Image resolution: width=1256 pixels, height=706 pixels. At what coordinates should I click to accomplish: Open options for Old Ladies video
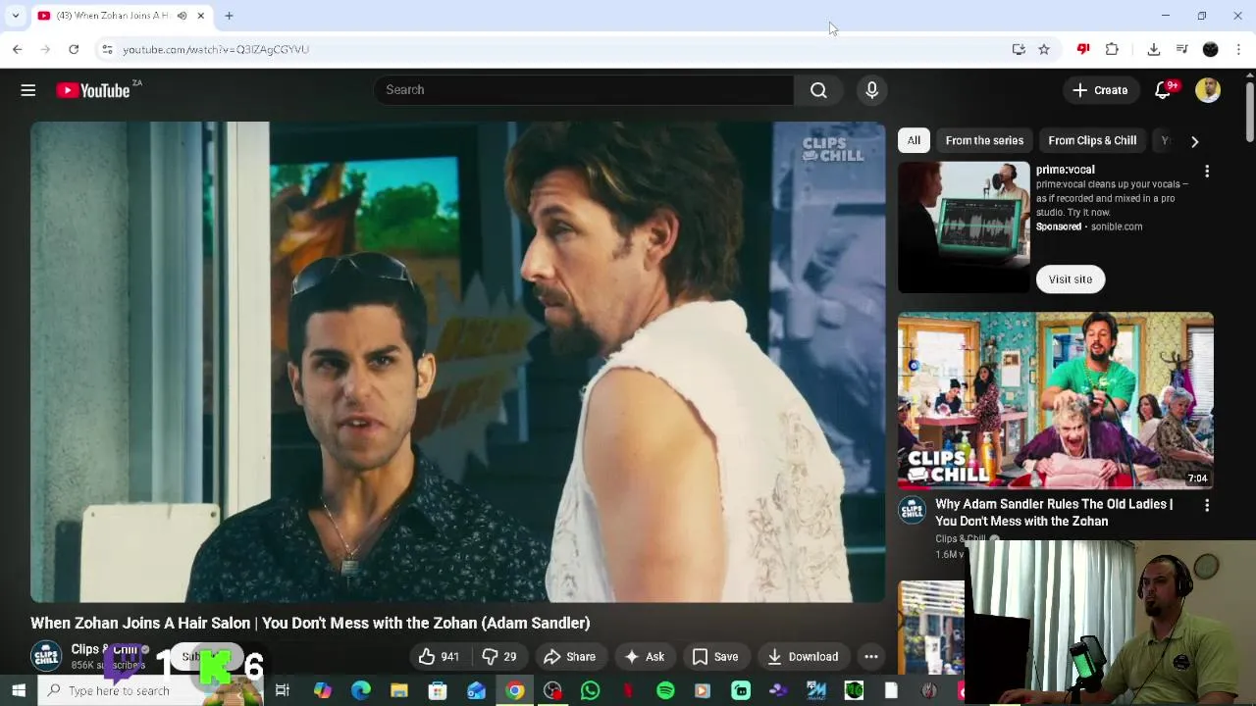[1207, 505]
